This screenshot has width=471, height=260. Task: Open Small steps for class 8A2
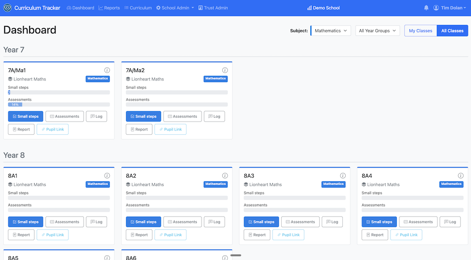tap(143, 222)
